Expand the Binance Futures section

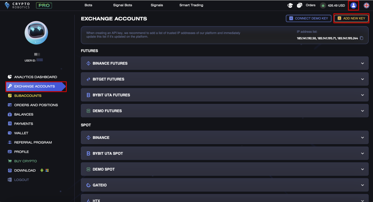click(x=224, y=63)
